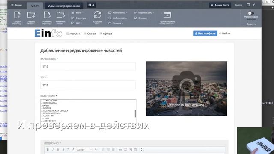Image resolution: width=274 pixels, height=154 pixels.
Task: Open the Новости menu item
Action: (73, 33)
